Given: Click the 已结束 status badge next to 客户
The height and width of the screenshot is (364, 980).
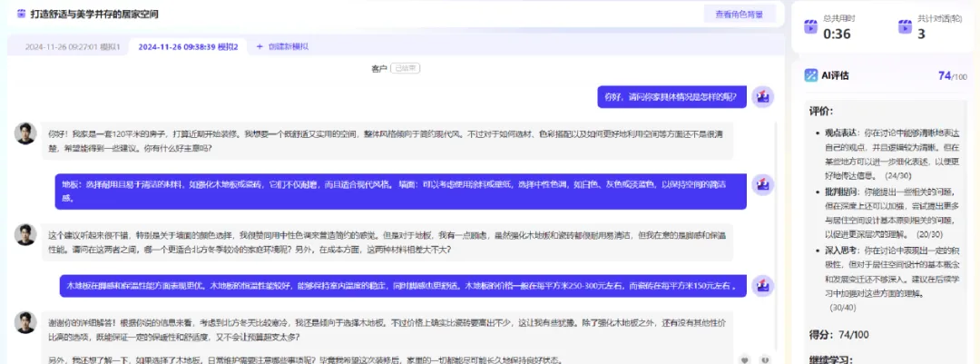Looking at the screenshot, I should (405, 68).
